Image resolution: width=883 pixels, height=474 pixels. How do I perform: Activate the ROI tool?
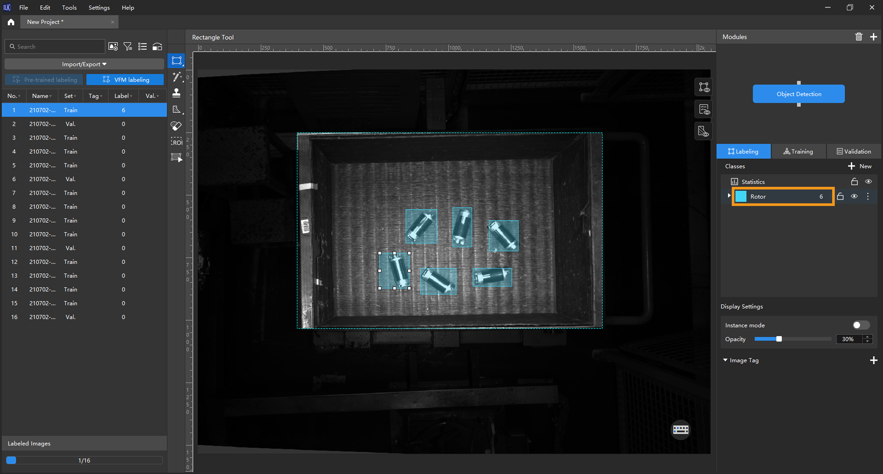(177, 142)
